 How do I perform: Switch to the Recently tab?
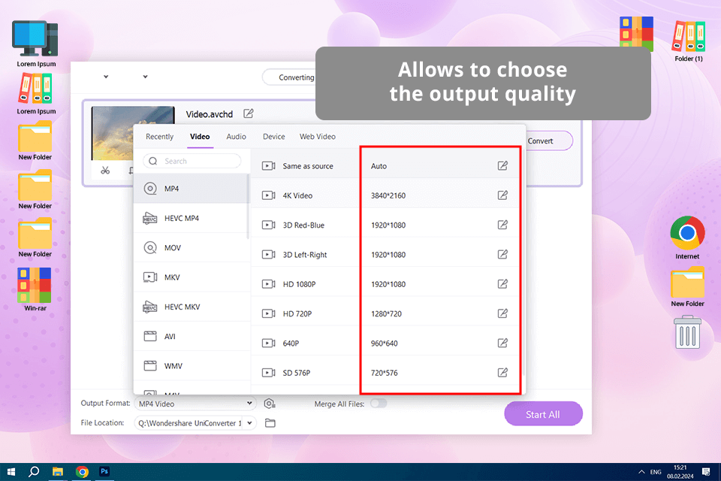tap(159, 137)
